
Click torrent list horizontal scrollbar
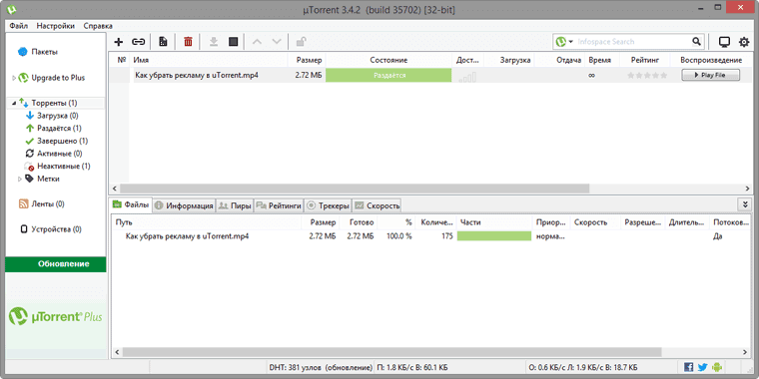pyautogui.click(x=355, y=189)
